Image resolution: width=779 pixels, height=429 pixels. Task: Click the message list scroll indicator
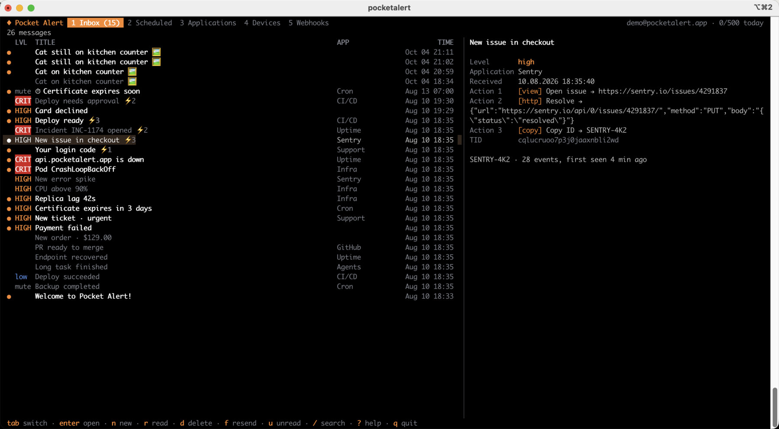(x=460, y=140)
